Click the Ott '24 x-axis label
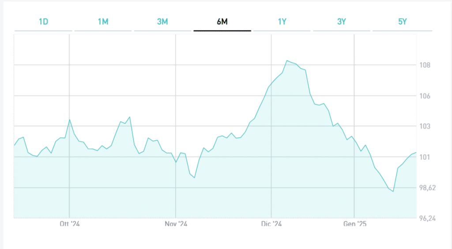This screenshot has height=249, width=452. tap(69, 224)
